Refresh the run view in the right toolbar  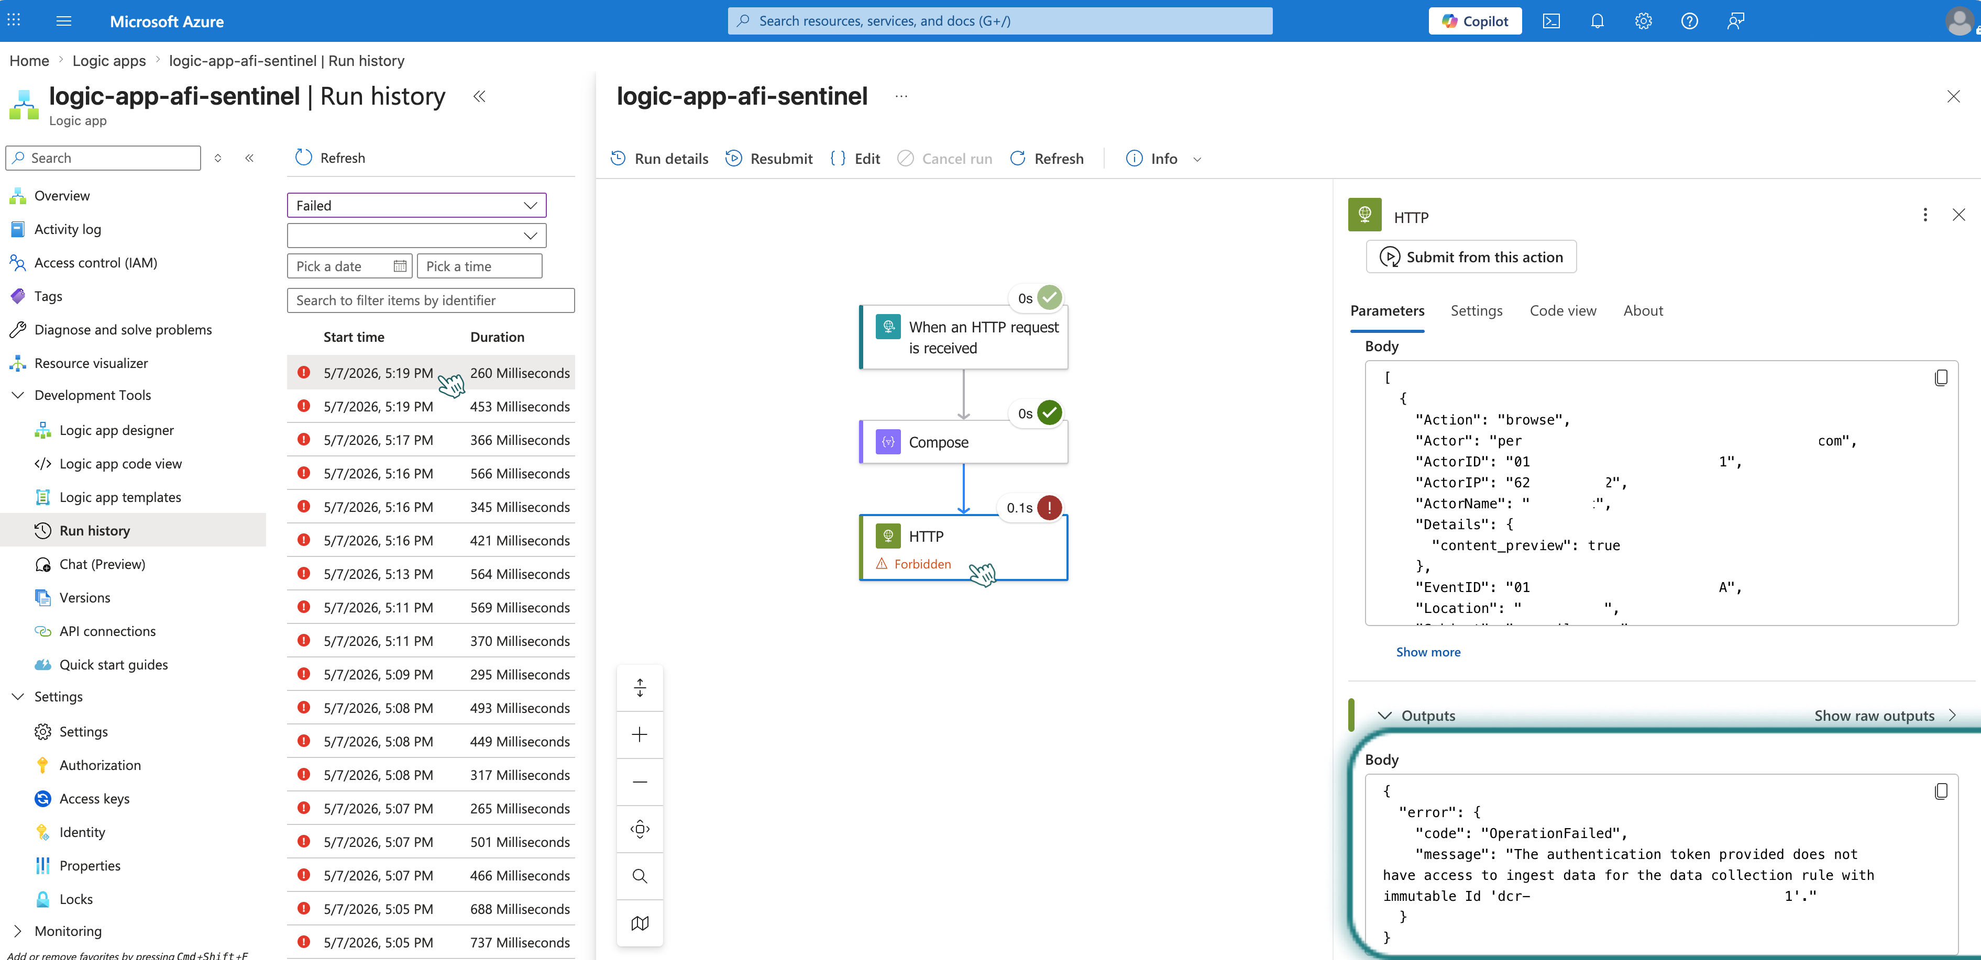tap(1047, 158)
